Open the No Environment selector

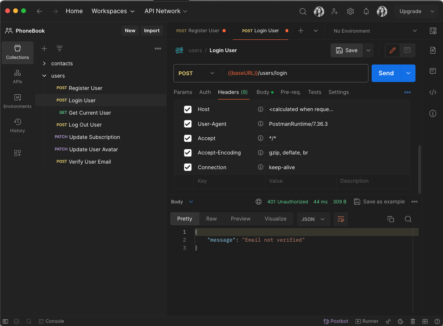[x=375, y=31]
